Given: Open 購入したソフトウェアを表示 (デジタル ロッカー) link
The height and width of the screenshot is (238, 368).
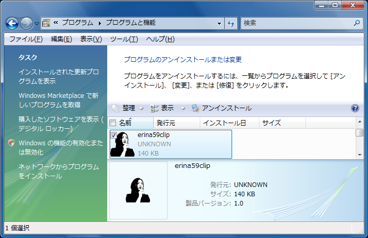Looking at the screenshot, I should coord(61,124).
